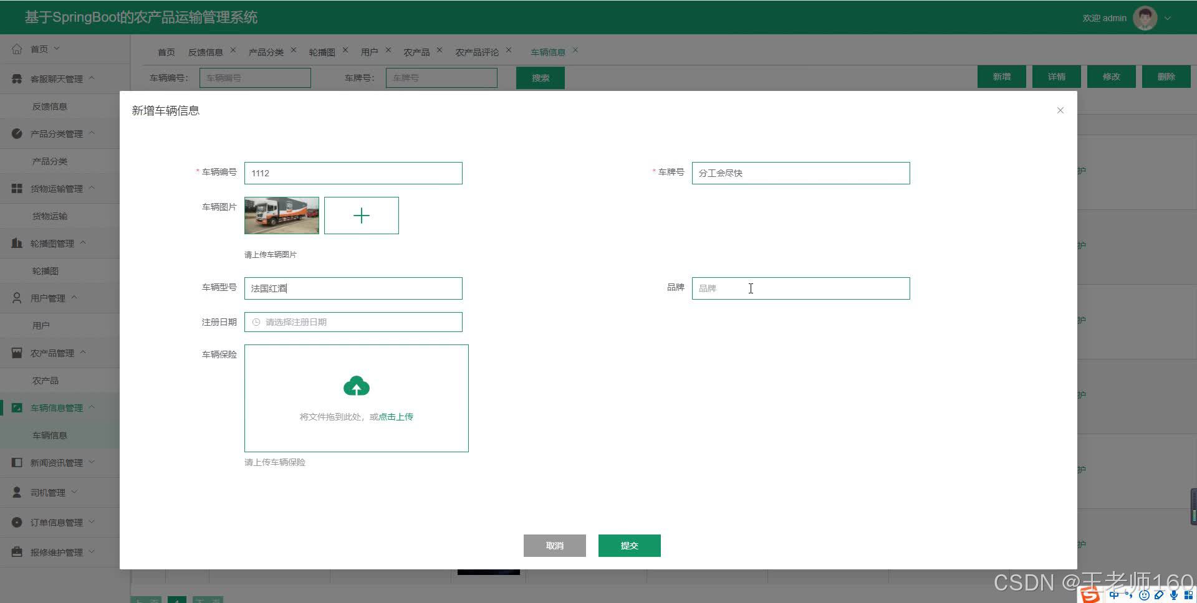Open the 货物运输 sidebar item
Viewport: 1197px width, 603px height.
pyautogui.click(x=50, y=216)
